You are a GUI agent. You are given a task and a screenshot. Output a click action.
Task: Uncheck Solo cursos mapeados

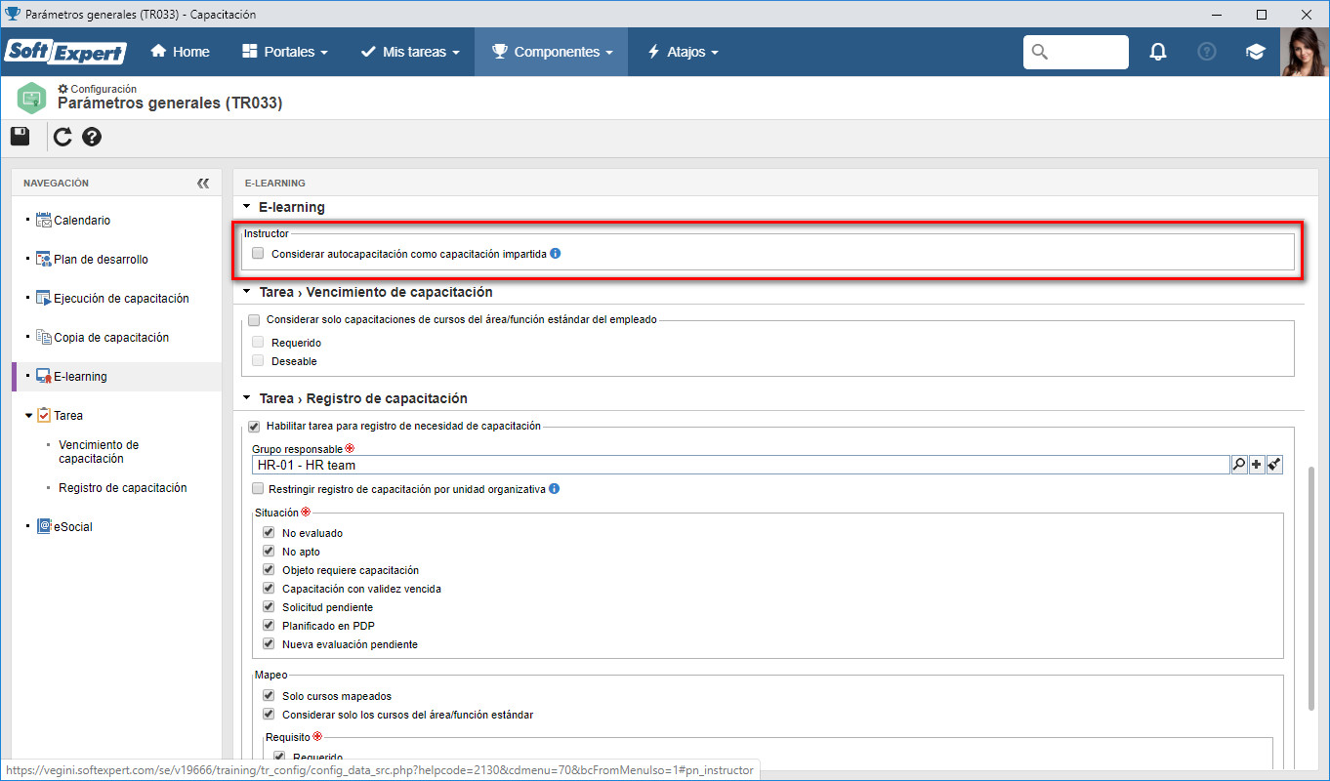click(x=269, y=696)
